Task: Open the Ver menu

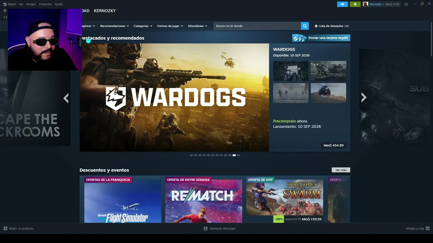Action: (x=21, y=4)
